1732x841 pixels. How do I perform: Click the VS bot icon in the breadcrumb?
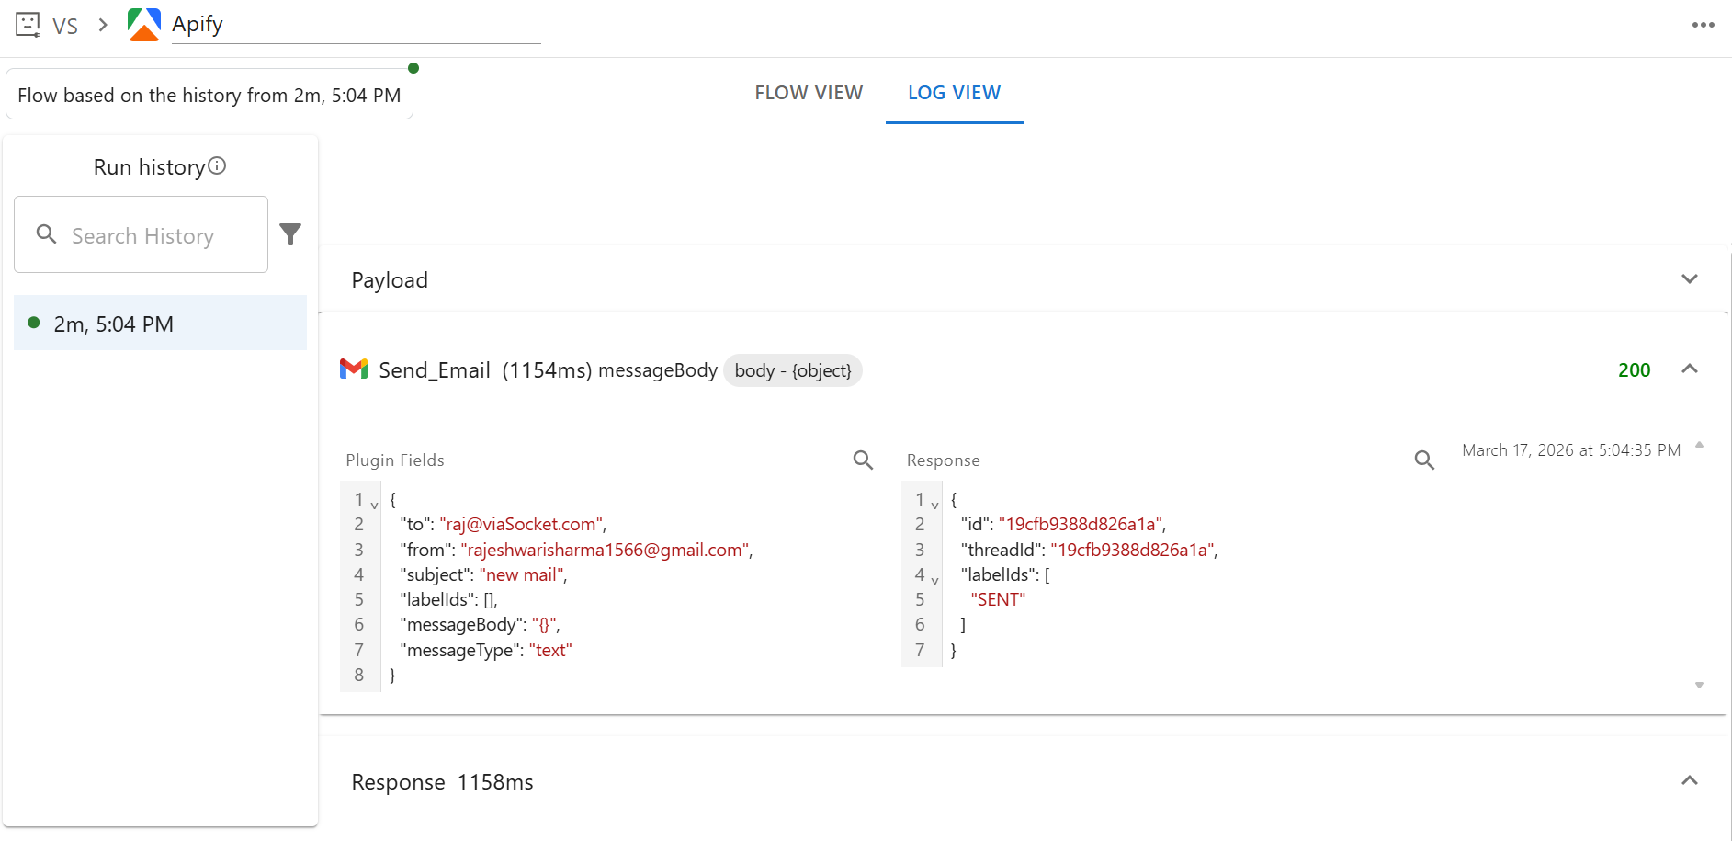coord(27,25)
